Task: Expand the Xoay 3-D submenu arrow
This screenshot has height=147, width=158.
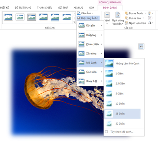Action: 101,81
